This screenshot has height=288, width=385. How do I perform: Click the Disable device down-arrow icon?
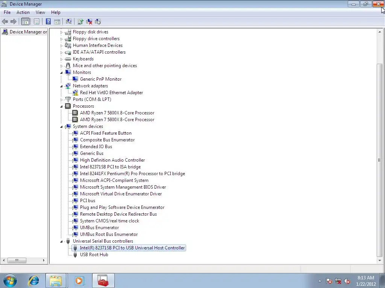click(x=98, y=21)
